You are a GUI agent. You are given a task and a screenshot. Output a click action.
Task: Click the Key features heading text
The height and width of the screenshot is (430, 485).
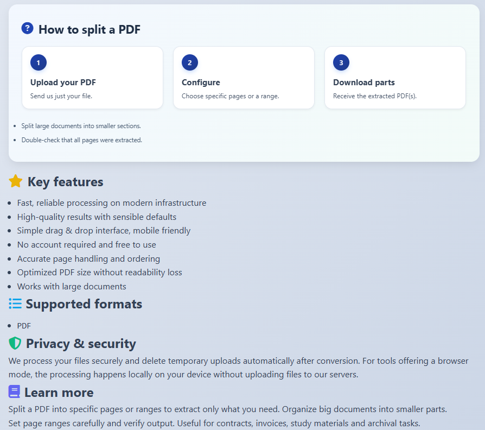(x=65, y=182)
